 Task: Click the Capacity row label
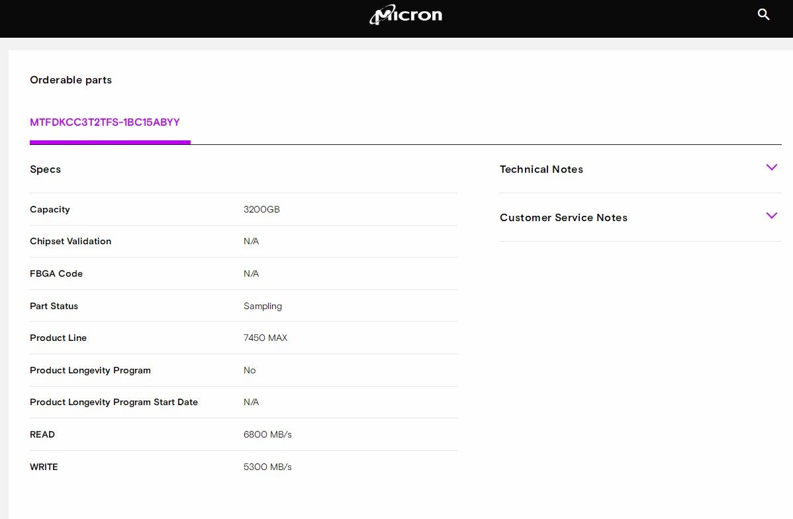point(50,209)
